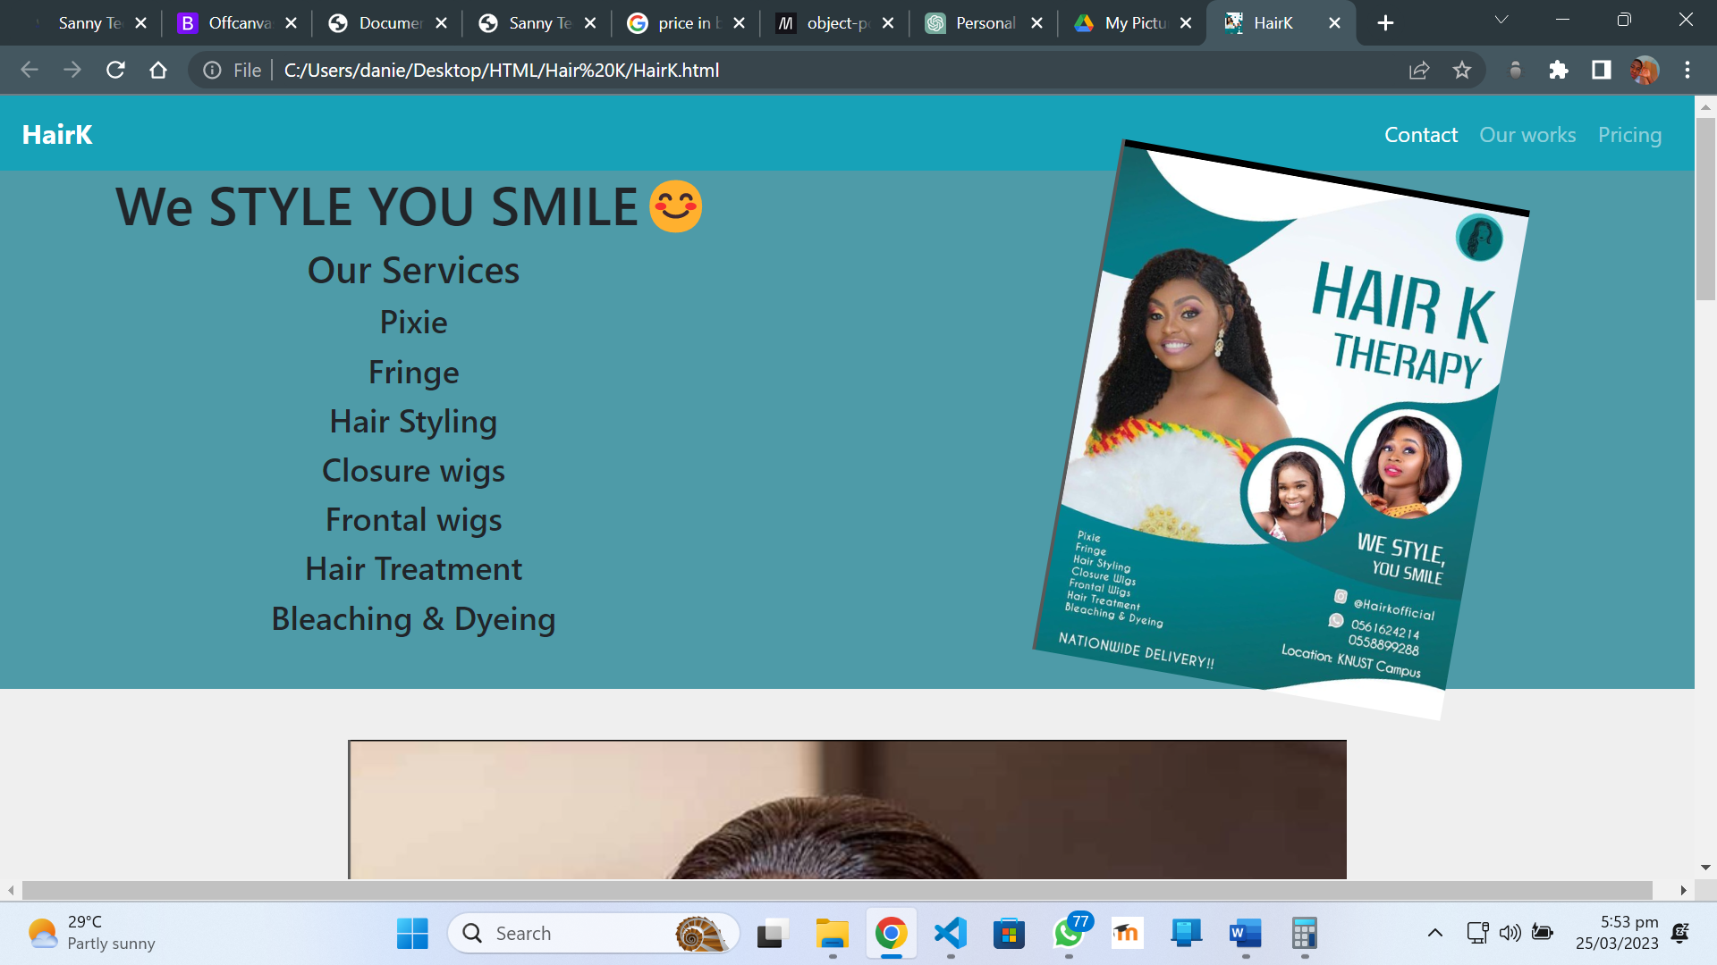
Task: Open the browser home page
Action: tap(158, 70)
